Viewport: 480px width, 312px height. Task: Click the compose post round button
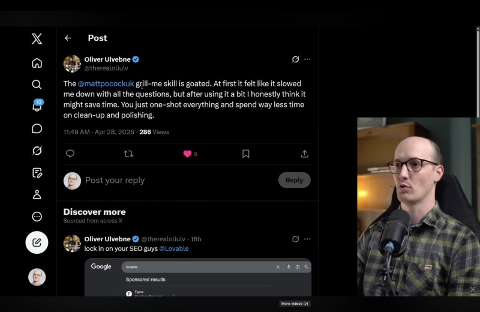[x=37, y=242]
